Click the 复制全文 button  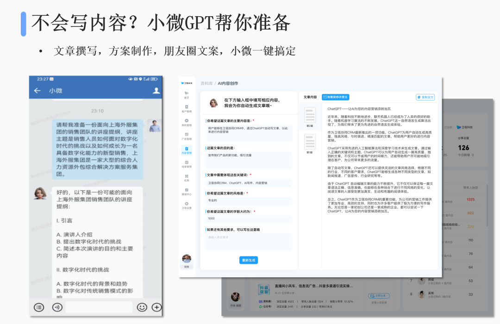coord(425,97)
